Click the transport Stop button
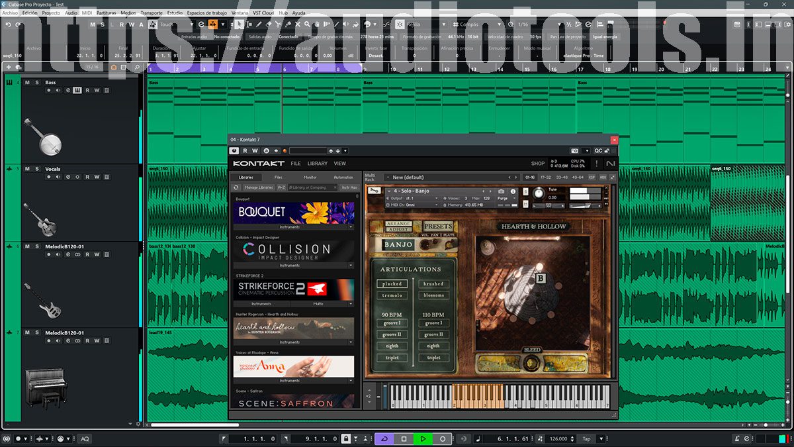The width and height of the screenshot is (794, 447). click(x=404, y=438)
